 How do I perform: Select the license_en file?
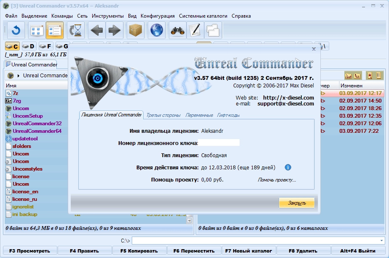tap(25, 192)
